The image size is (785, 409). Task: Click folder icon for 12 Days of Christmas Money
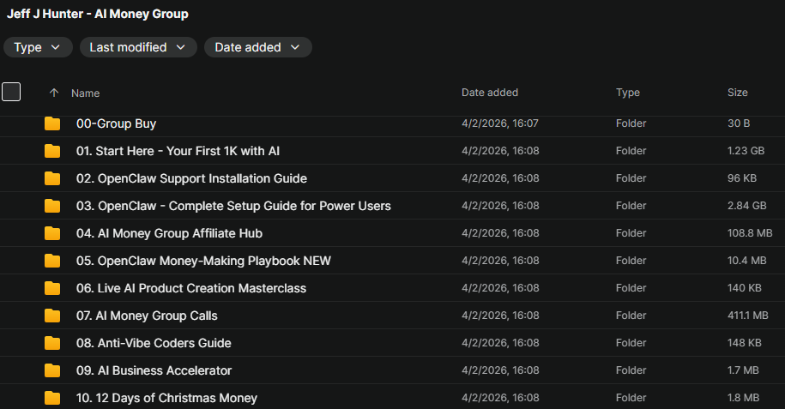52,398
